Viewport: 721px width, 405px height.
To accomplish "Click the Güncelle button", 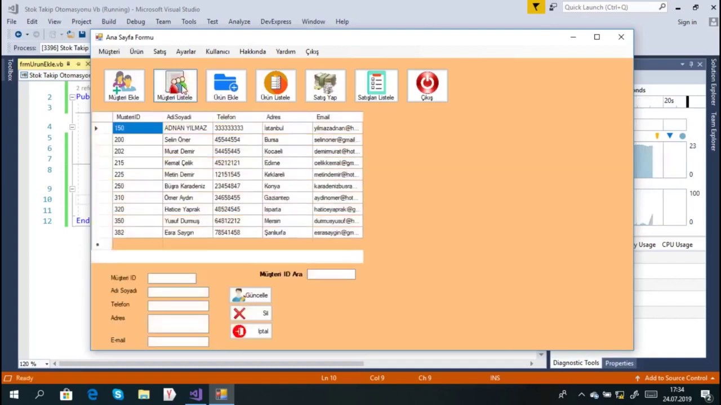I will [250, 295].
